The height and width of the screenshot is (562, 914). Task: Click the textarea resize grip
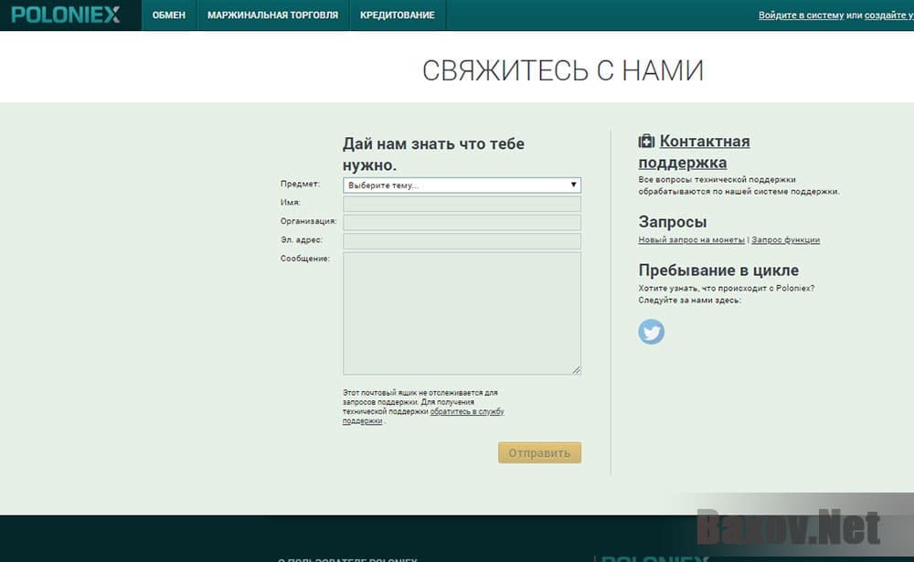tap(578, 370)
